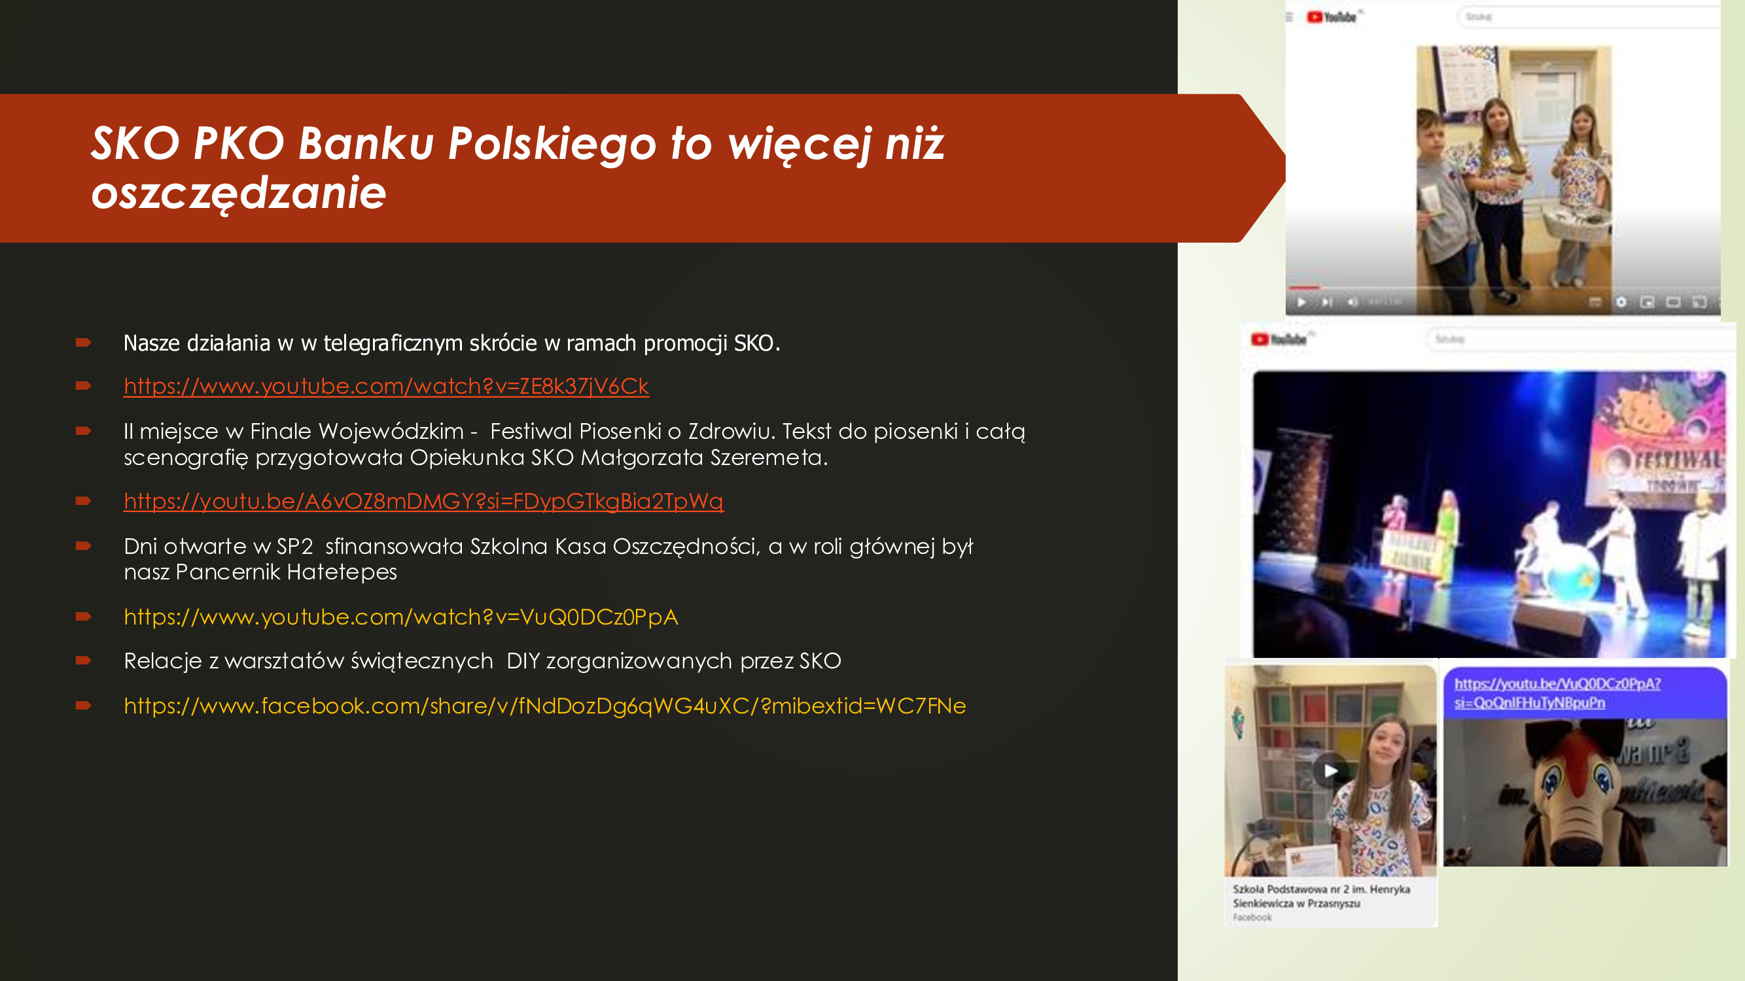Click the search field in the top YouTube screenshot
Viewport: 1745px width, 981px height.
click(x=1589, y=17)
